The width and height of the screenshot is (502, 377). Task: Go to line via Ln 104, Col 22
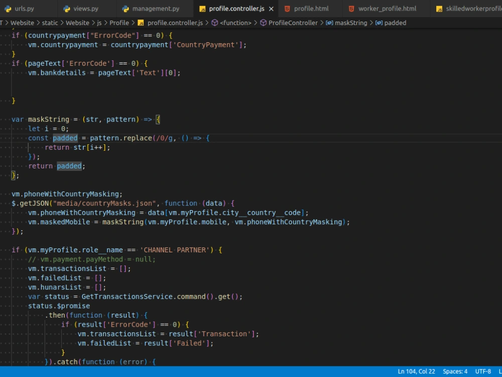(x=416, y=371)
